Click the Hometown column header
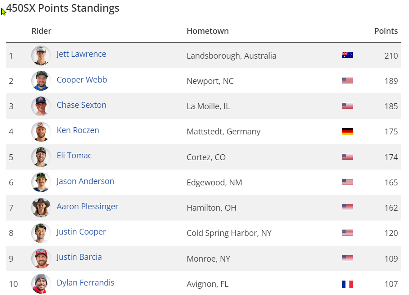 click(208, 31)
